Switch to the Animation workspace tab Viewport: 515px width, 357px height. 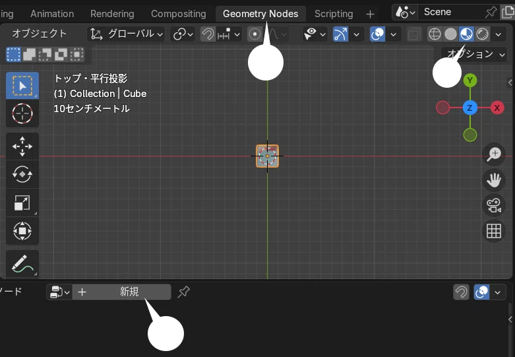(x=52, y=14)
